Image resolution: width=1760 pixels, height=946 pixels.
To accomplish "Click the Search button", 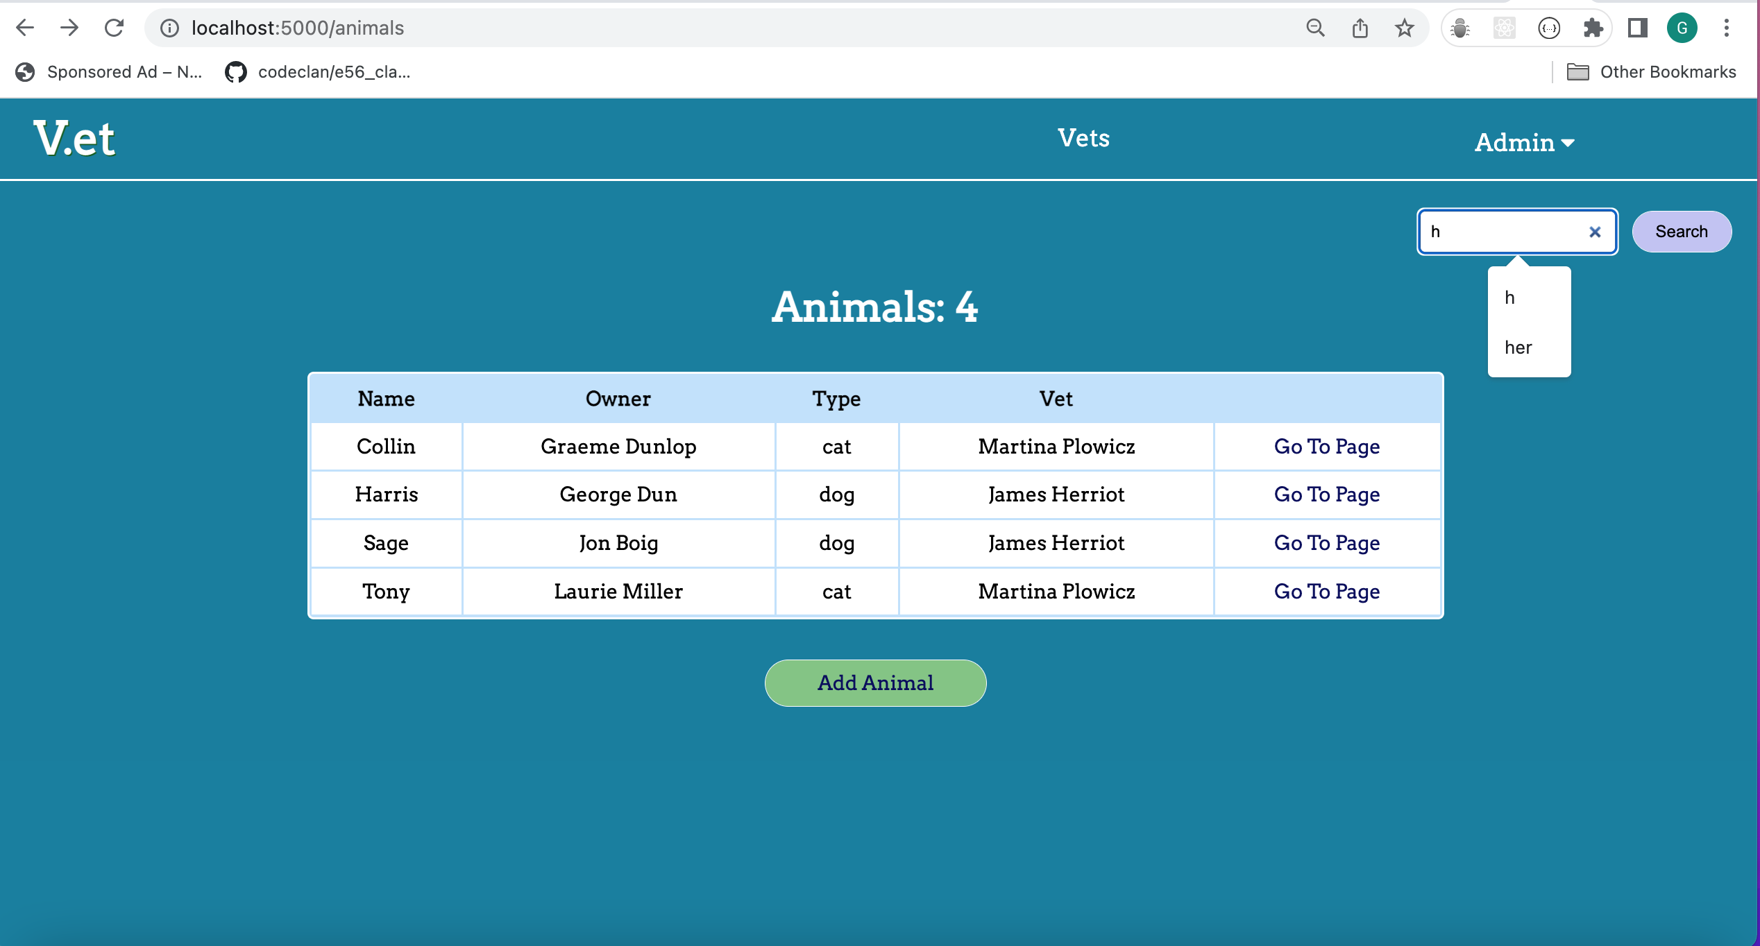I will (1682, 232).
